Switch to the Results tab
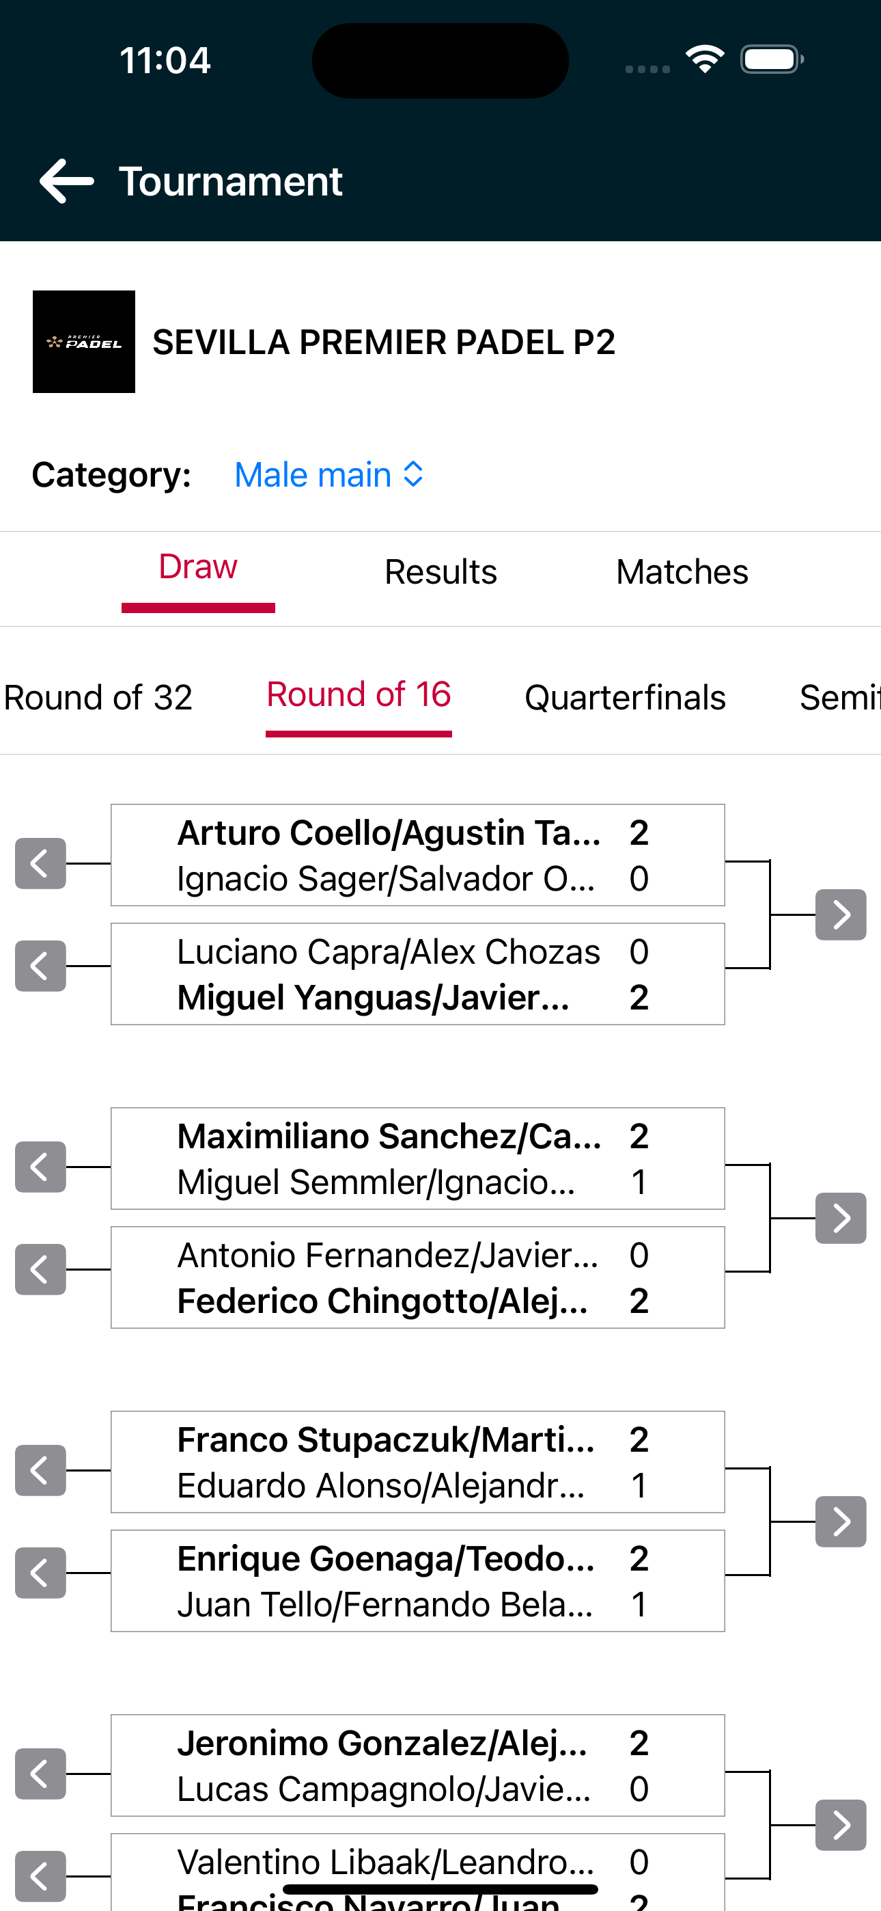The image size is (881, 1911). pos(440,572)
